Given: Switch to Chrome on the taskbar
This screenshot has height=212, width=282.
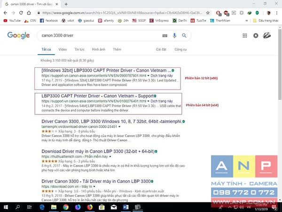Looking at the screenshot, I should point(66,207).
